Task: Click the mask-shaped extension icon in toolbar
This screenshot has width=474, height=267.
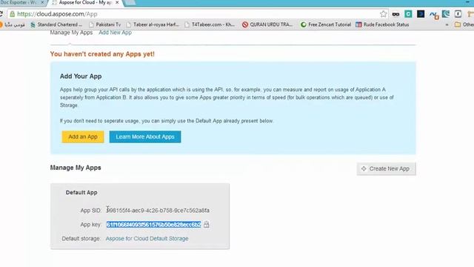Action: [x=395, y=14]
